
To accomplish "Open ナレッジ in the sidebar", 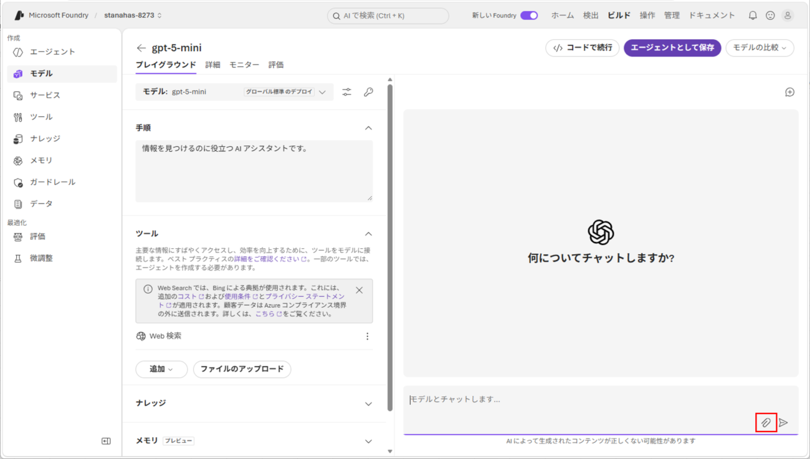I will click(62, 139).
